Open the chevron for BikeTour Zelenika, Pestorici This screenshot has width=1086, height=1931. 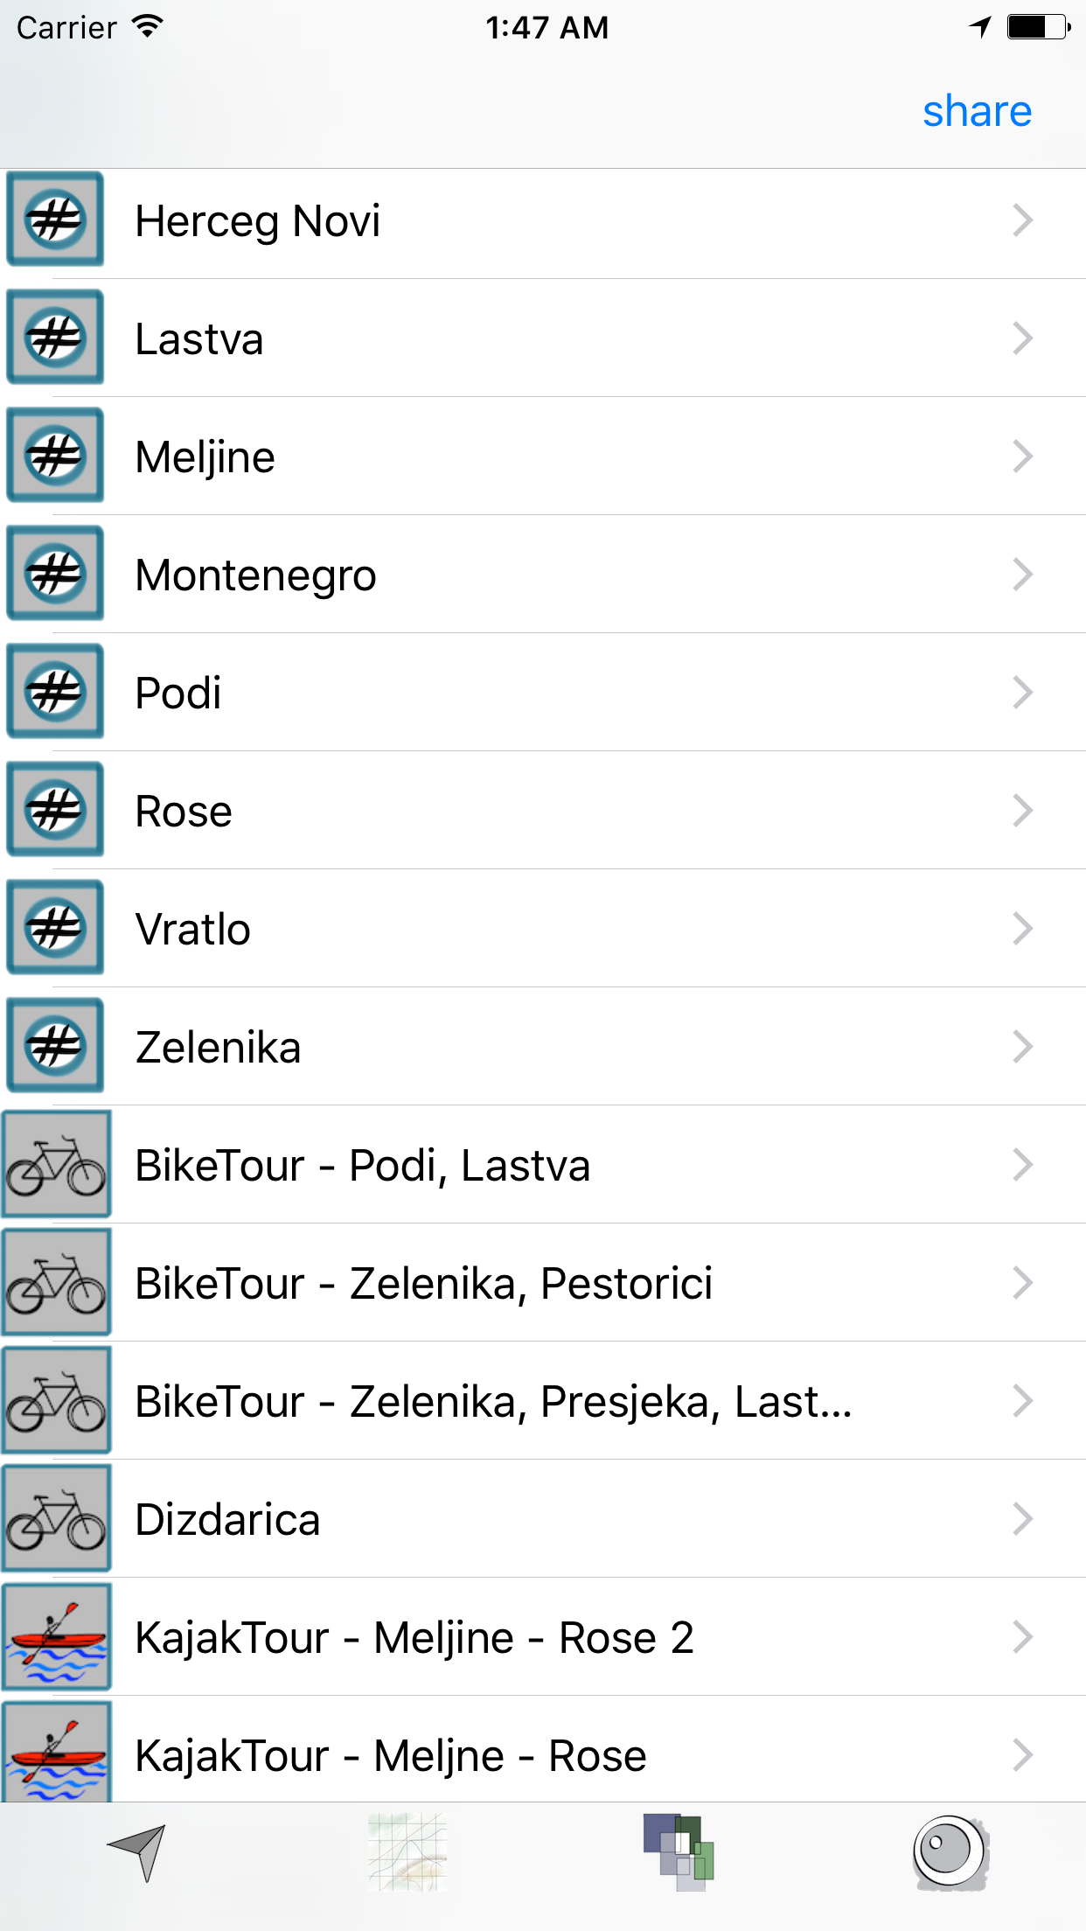pyautogui.click(x=1022, y=1283)
